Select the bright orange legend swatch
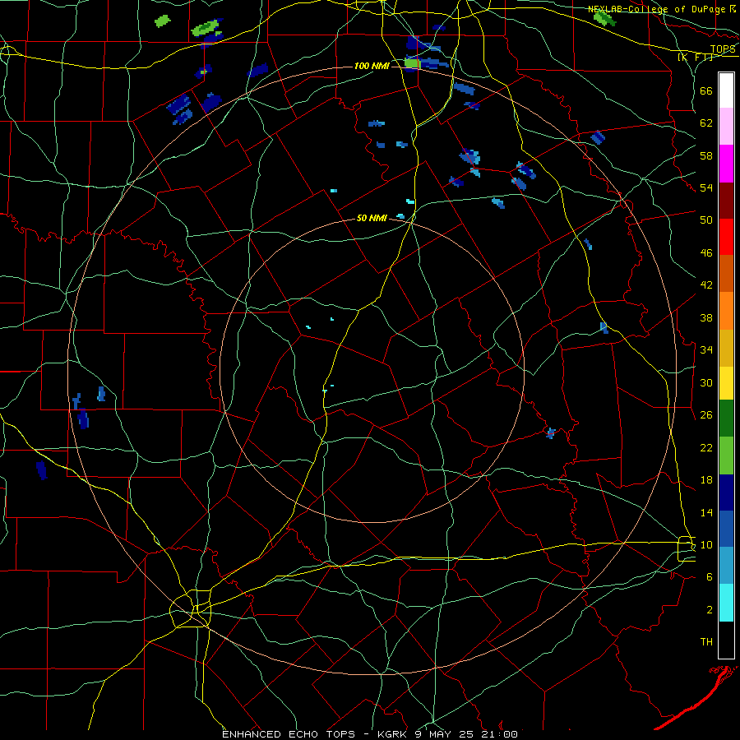Image resolution: width=740 pixels, height=740 pixels. click(x=726, y=310)
